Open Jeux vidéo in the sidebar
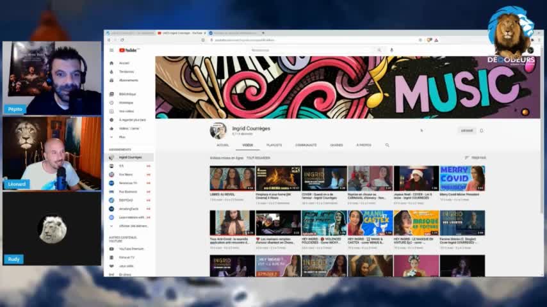The height and width of the screenshot is (307, 547). tap(126, 266)
